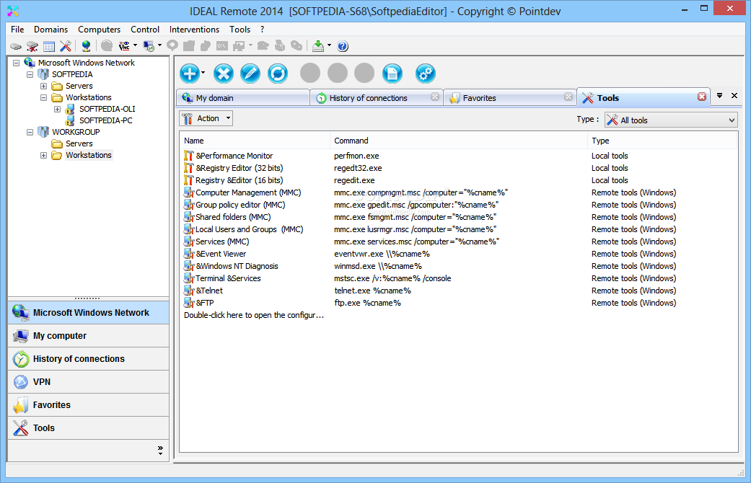
Task: Click the globe network toolbar icon
Action: [x=86, y=46]
